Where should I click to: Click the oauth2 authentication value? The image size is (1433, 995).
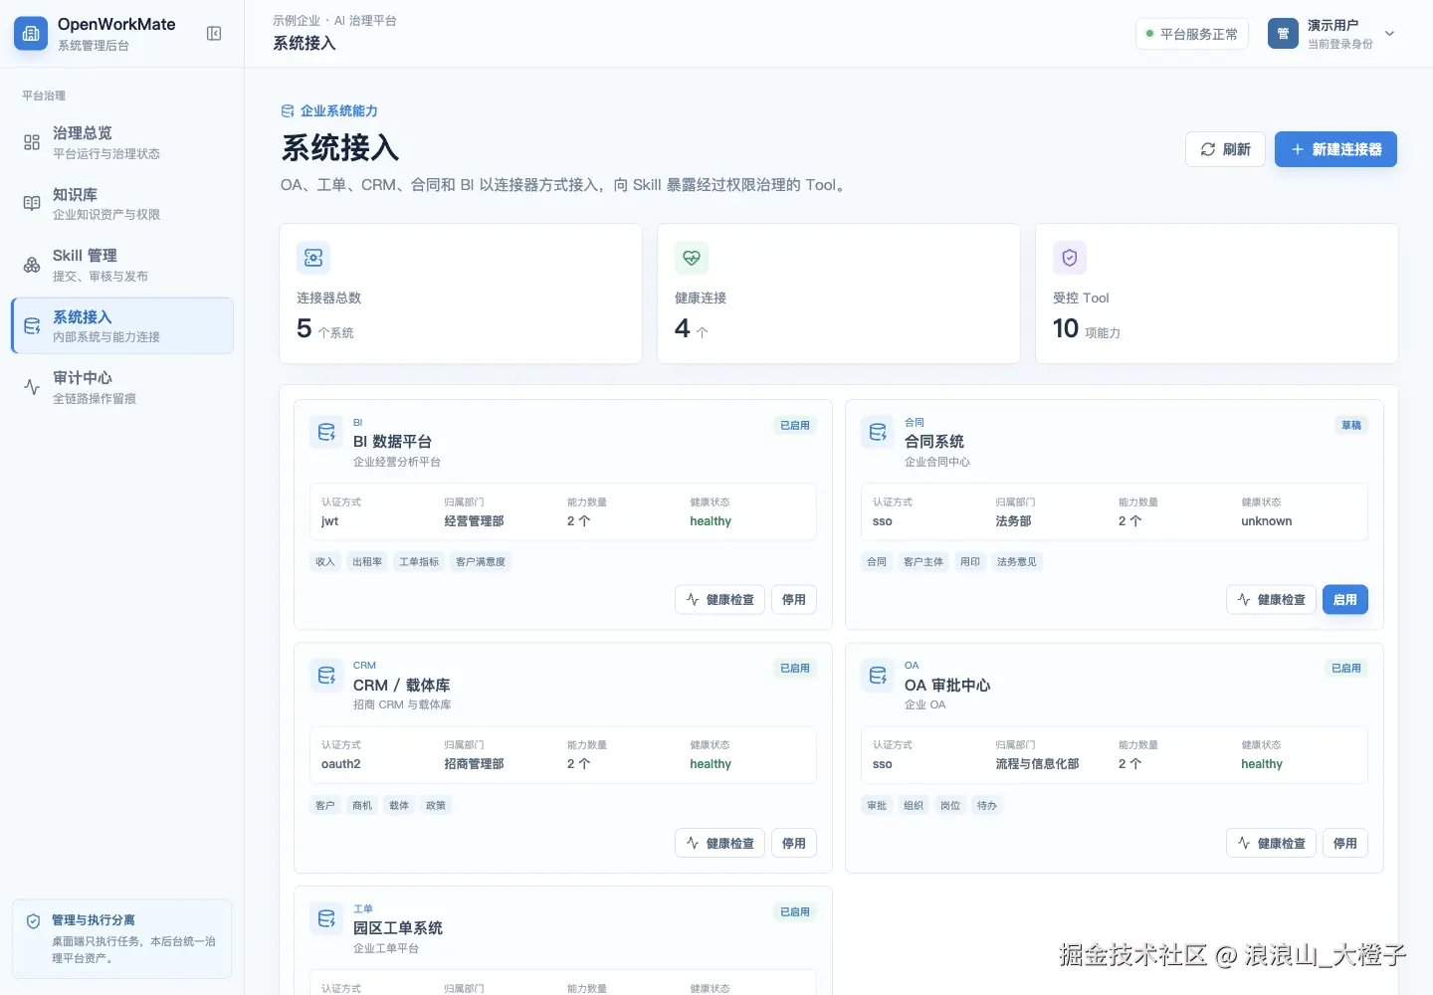coord(341,764)
